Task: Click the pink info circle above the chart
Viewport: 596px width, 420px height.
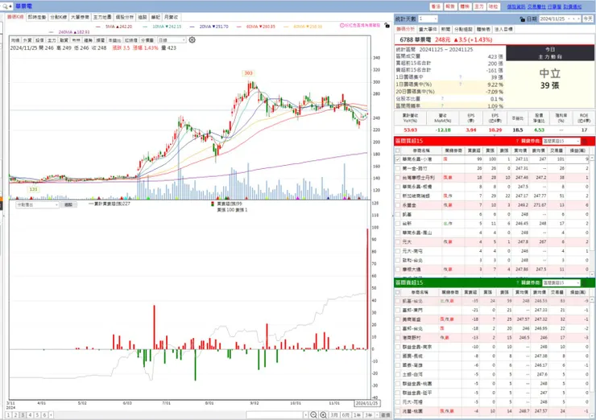Action: [x=341, y=26]
